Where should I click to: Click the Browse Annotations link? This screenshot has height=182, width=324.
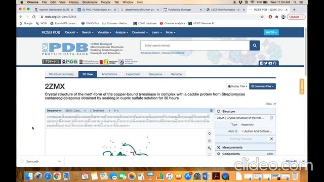[173, 53]
